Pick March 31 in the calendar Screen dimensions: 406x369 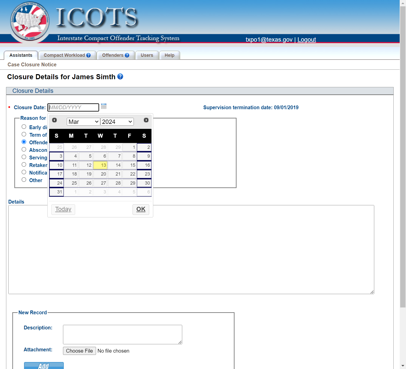[x=57, y=192]
